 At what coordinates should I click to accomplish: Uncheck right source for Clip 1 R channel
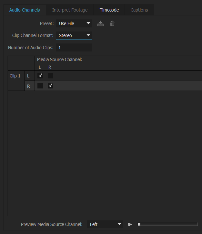click(50, 86)
